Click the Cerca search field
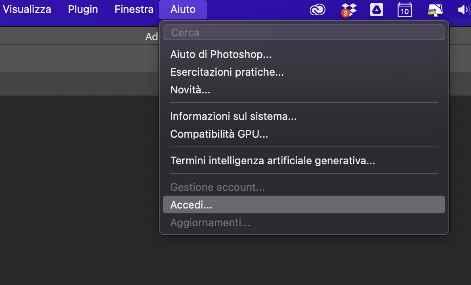The width and height of the screenshot is (471, 285). (304, 32)
